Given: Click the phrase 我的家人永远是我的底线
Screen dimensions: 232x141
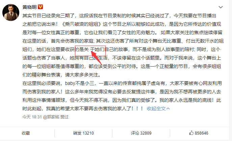Looking at the screenshot, I should point(185,100).
